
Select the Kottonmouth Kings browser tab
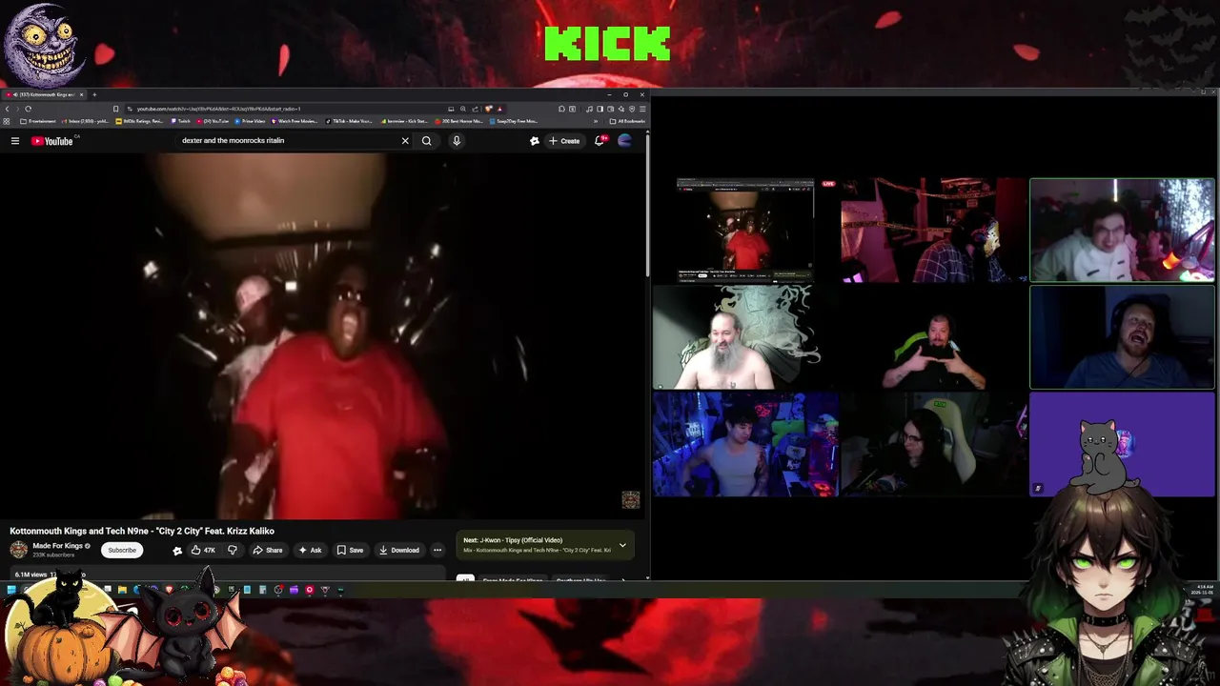coord(44,94)
